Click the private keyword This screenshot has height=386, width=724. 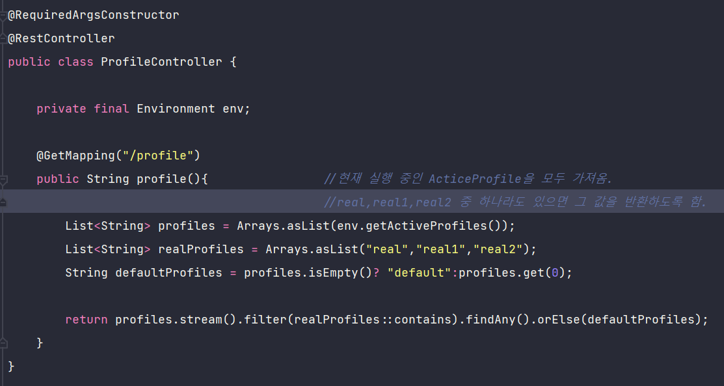point(61,109)
